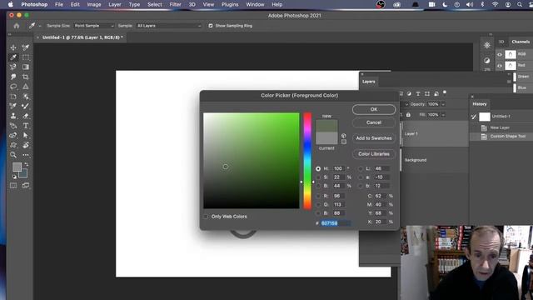This screenshot has width=533, height=300.
Task: Open the Opacity slider dropdown arrow
Action: click(x=443, y=104)
